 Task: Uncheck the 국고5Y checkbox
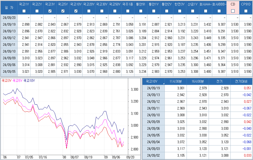[x=63, y=11]
